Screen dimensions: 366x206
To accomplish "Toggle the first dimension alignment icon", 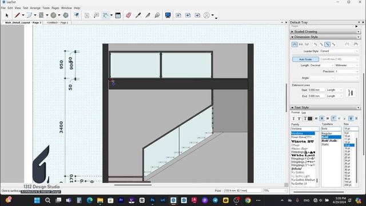I will point(315,44).
